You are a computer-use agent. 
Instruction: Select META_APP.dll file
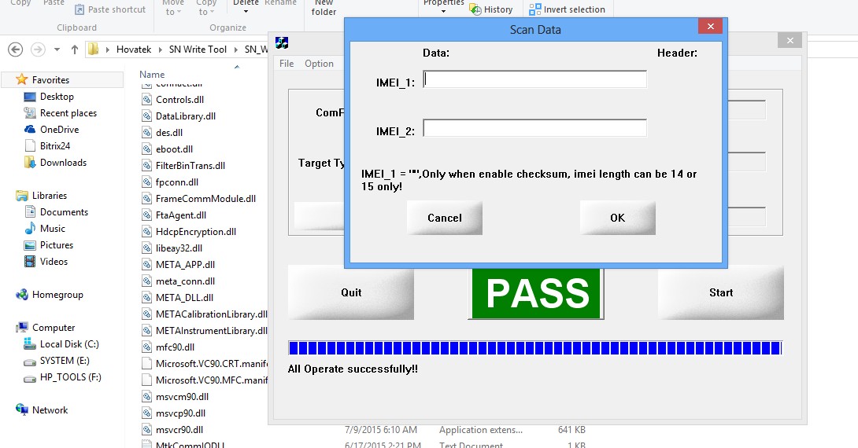pyautogui.click(x=185, y=264)
